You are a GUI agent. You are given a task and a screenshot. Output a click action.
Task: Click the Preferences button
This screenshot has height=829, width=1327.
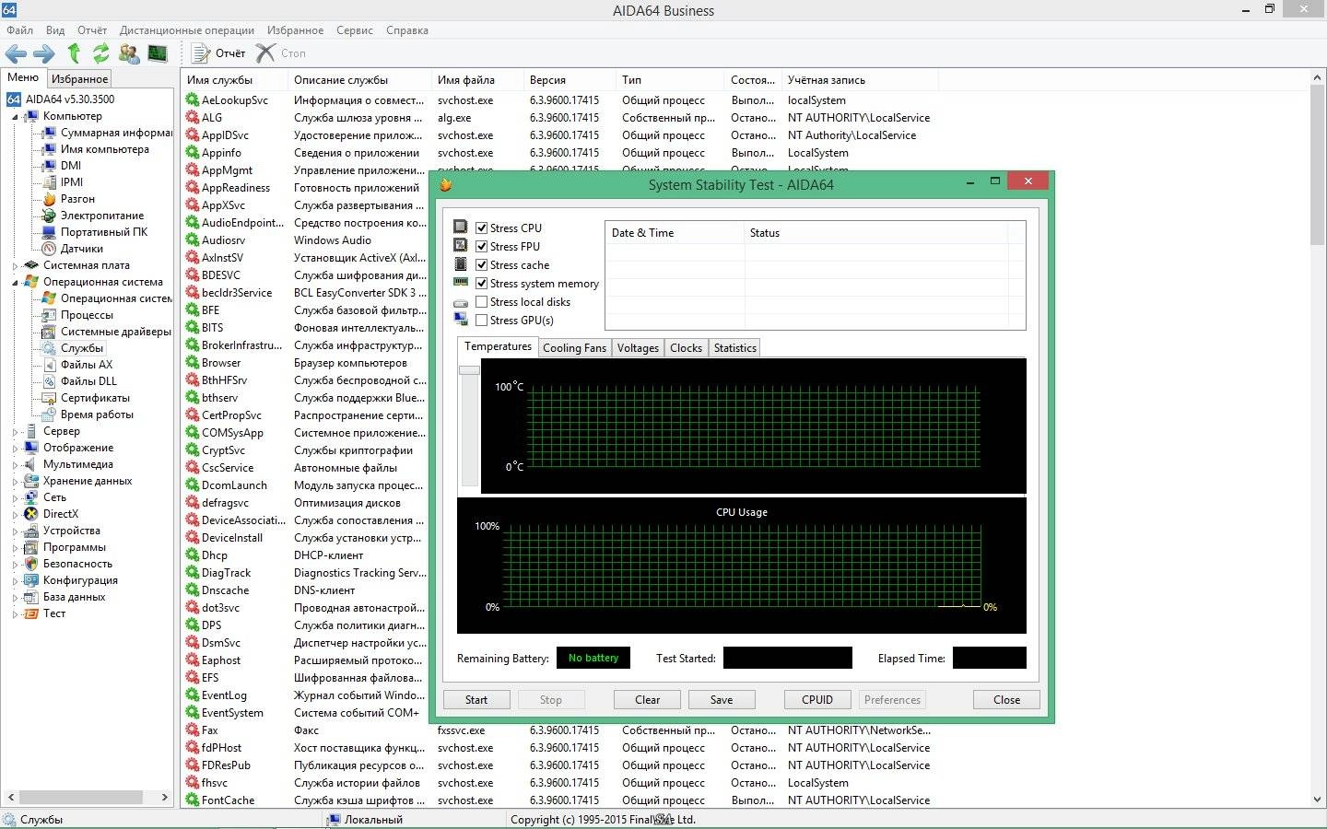892,700
